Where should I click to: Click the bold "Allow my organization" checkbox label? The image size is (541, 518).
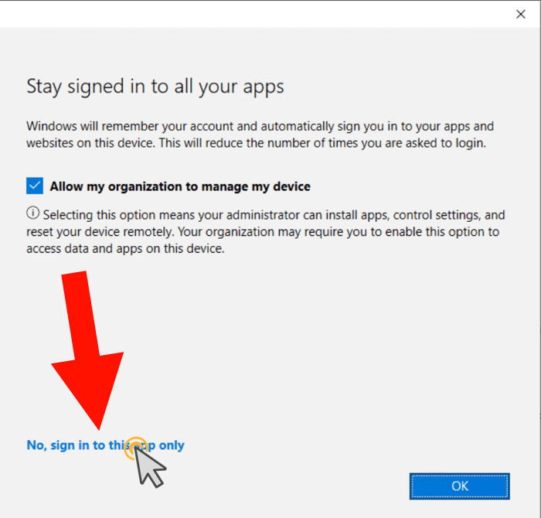[x=179, y=186]
